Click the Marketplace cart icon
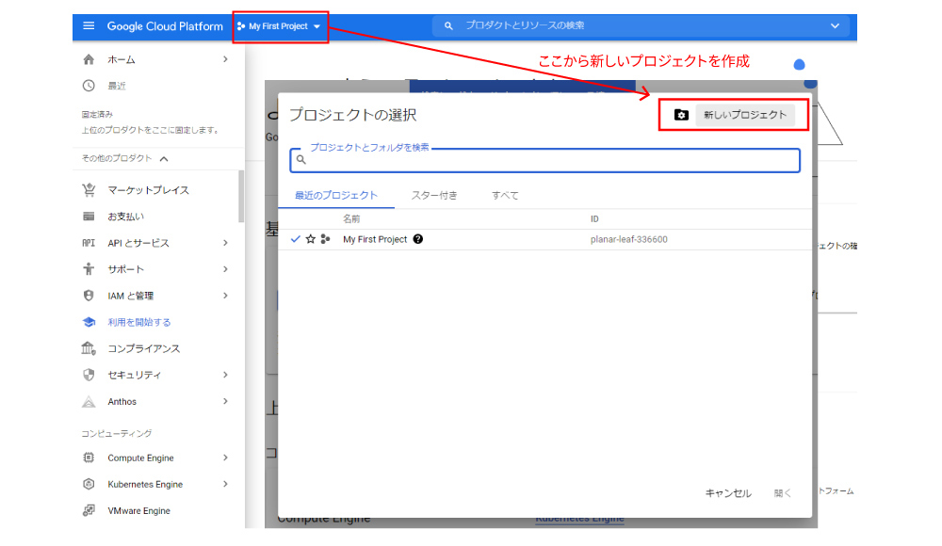Screen dimensions: 942x546 [89, 190]
